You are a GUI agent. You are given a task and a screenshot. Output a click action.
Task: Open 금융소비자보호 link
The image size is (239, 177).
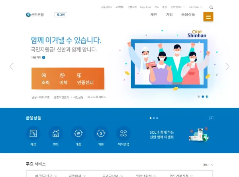41,97
